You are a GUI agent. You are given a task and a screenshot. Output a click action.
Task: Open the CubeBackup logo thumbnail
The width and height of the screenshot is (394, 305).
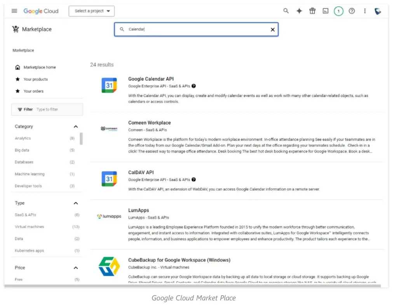tap(109, 266)
